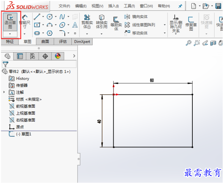Select the sketch Text (A) tool
Viewport: 224px width, 183px height.
click(x=75, y=25)
